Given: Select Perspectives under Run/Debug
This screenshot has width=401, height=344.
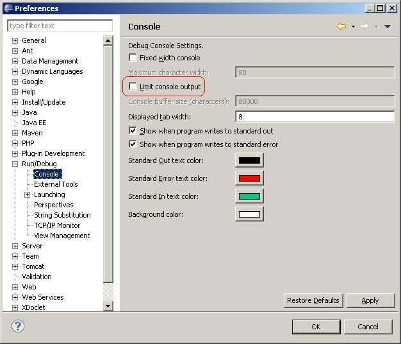Looking at the screenshot, I should tap(53, 205).
